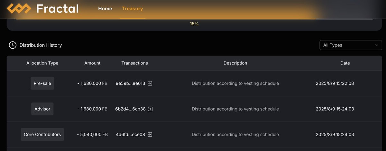Click the Fractal logo icon

pyautogui.click(x=19, y=9)
